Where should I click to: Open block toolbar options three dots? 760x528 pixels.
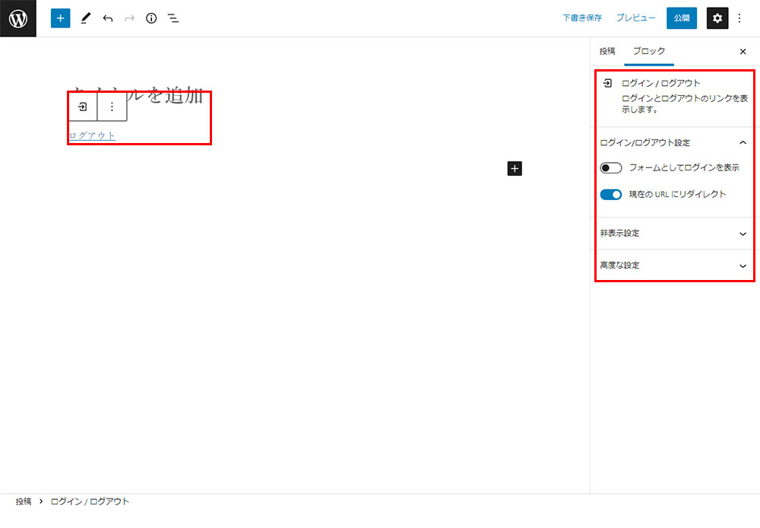pyautogui.click(x=112, y=107)
